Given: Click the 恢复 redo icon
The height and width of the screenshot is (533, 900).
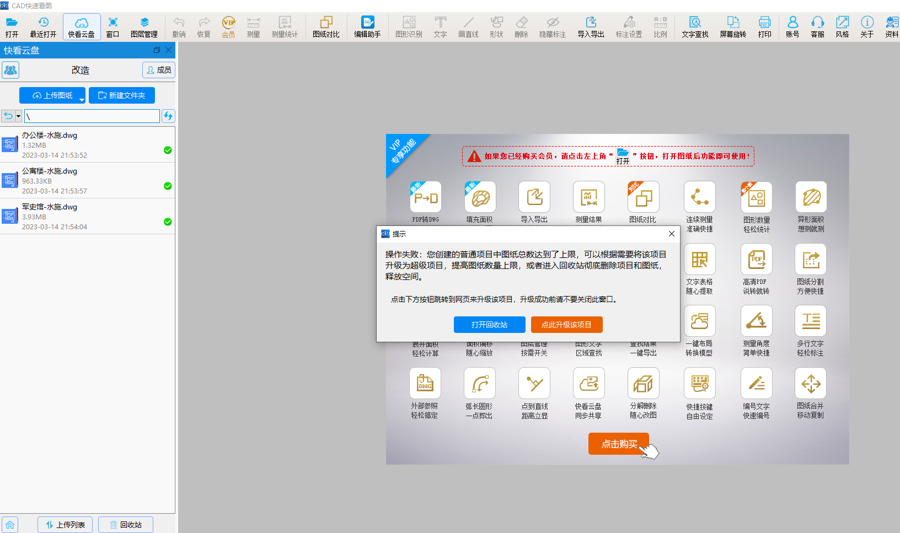Looking at the screenshot, I should pyautogui.click(x=204, y=26).
